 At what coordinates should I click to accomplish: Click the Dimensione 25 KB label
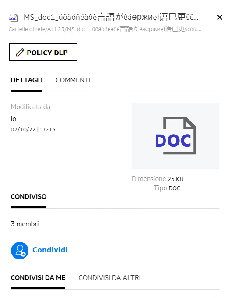(158, 179)
